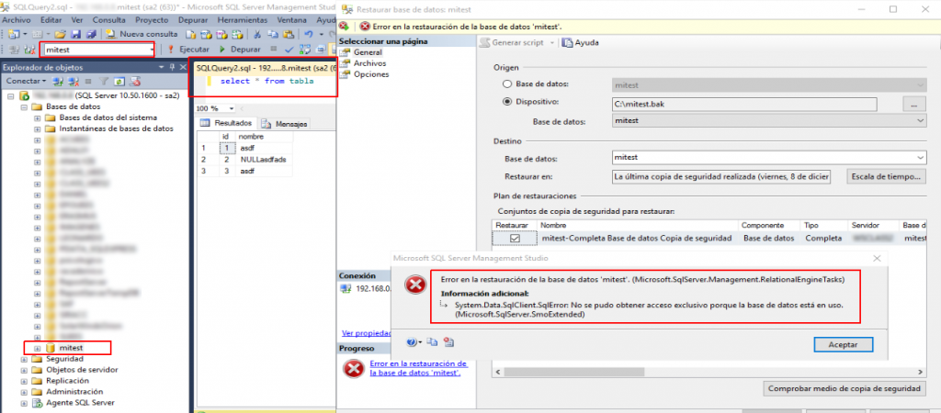This screenshot has width=941, height=413.
Task: Expand Instantáneas de bases de datos
Action: pyautogui.click(x=37, y=128)
